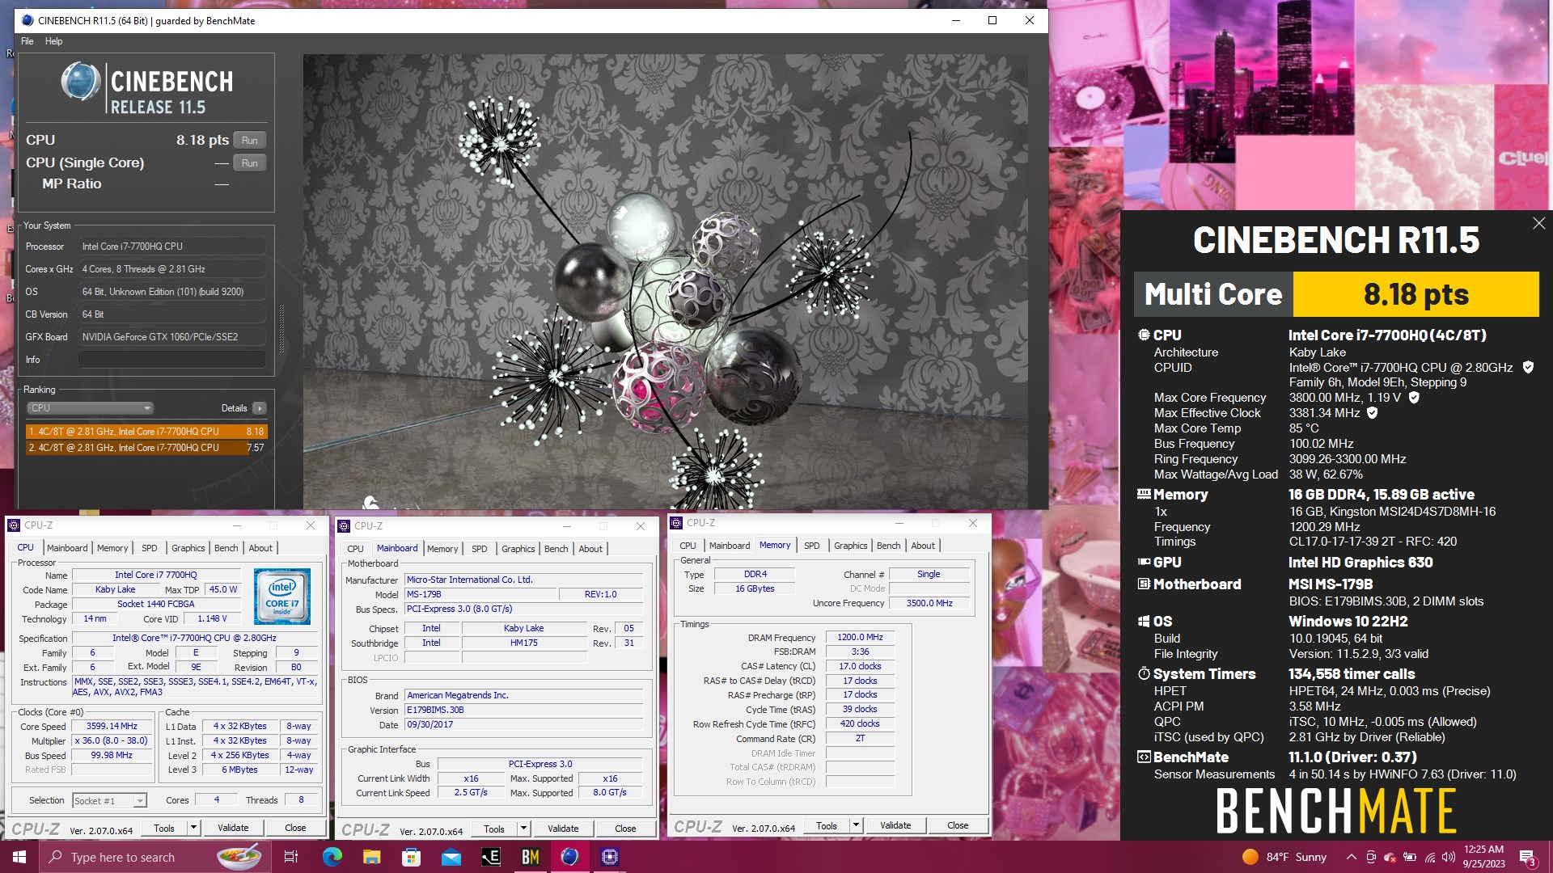Launch Microsoft Edge from the taskbar
Viewport: 1553px width, 873px height.
pos(332,857)
